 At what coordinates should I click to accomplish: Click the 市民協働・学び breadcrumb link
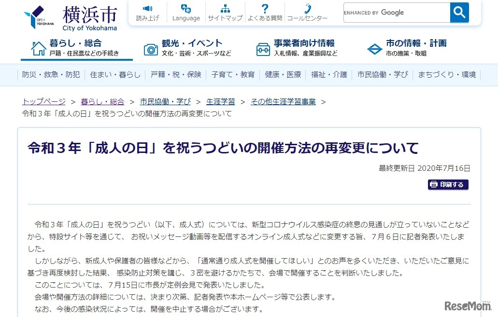tap(165, 102)
